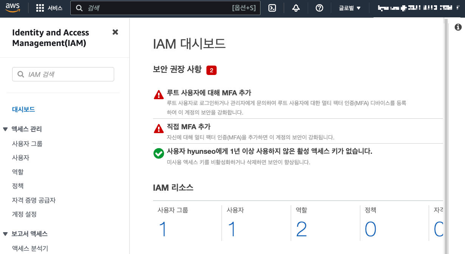The image size is (465, 254).
Task: Click warning icon beside 직접 MFA 추가
Action: [159, 129]
